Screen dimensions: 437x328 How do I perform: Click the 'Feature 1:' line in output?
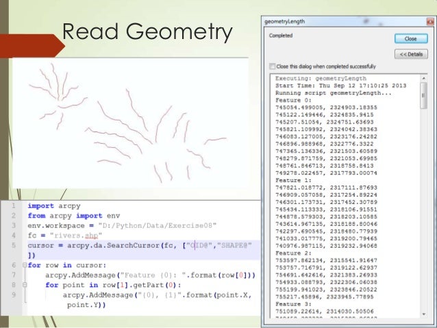coord(293,180)
